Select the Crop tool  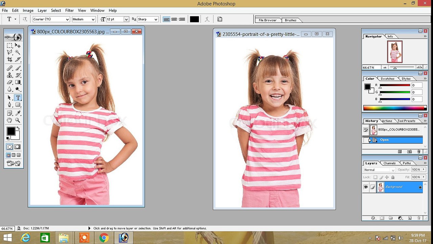(9, 59)
